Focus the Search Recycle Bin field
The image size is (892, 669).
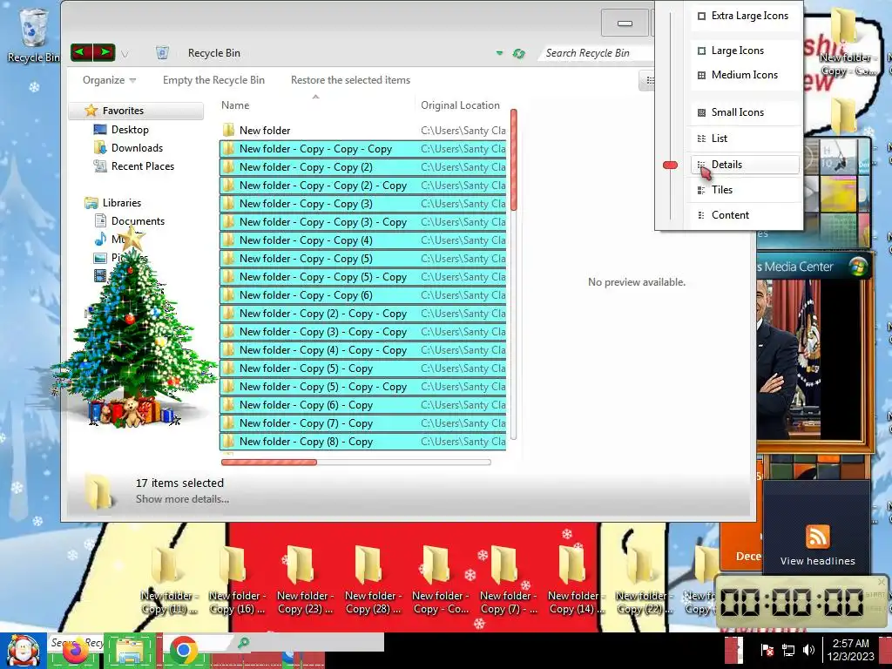pos(594,53)
